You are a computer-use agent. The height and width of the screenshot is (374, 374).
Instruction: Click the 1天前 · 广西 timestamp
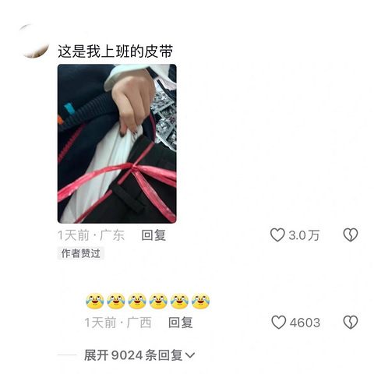(x=118, y=323)
